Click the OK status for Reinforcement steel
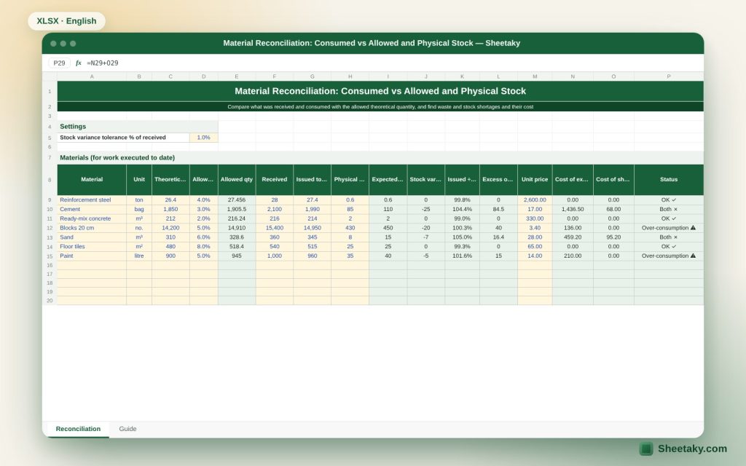This screenshot has height=466, width=746. coord(669,200)
